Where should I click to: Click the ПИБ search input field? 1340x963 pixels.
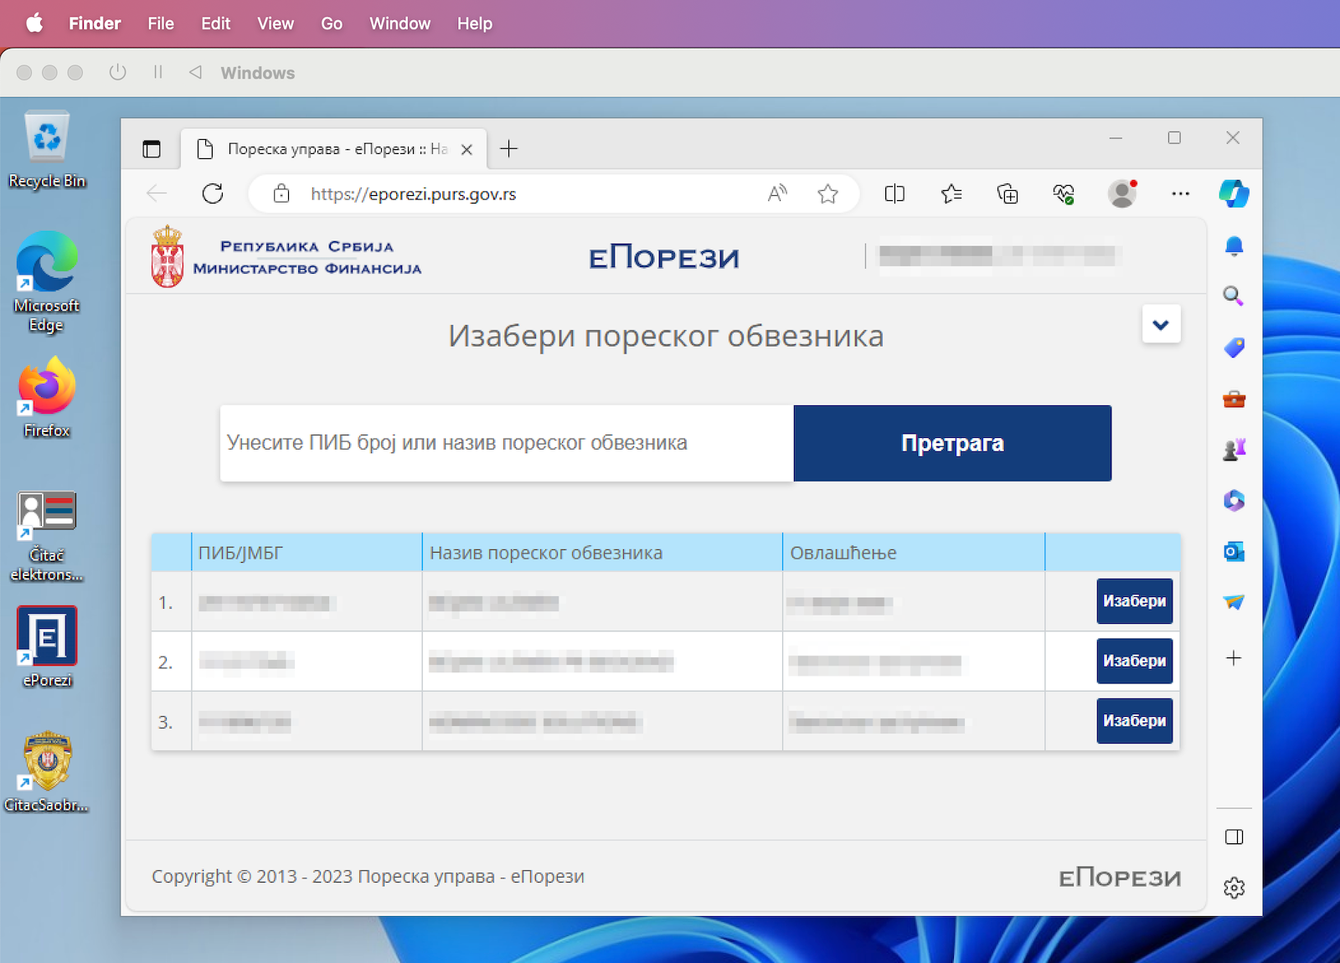(x=507, y=443)
